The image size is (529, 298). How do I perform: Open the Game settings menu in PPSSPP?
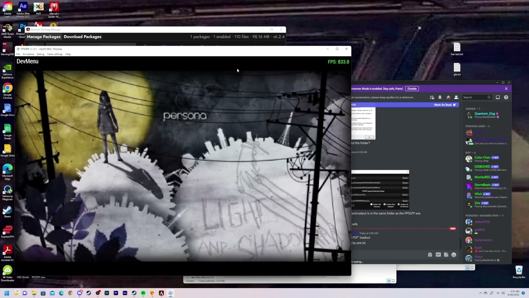(55, 54)
